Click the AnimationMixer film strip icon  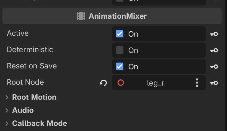point(81,16)
